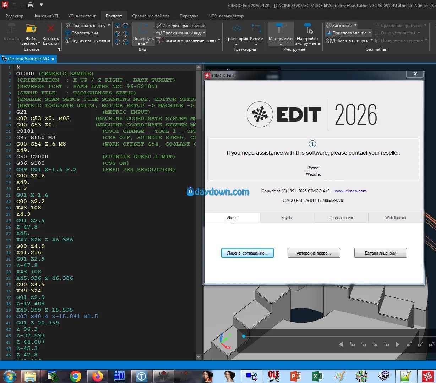Open the Настройка инструмента tool setup icon

click(x=307, y=29)
